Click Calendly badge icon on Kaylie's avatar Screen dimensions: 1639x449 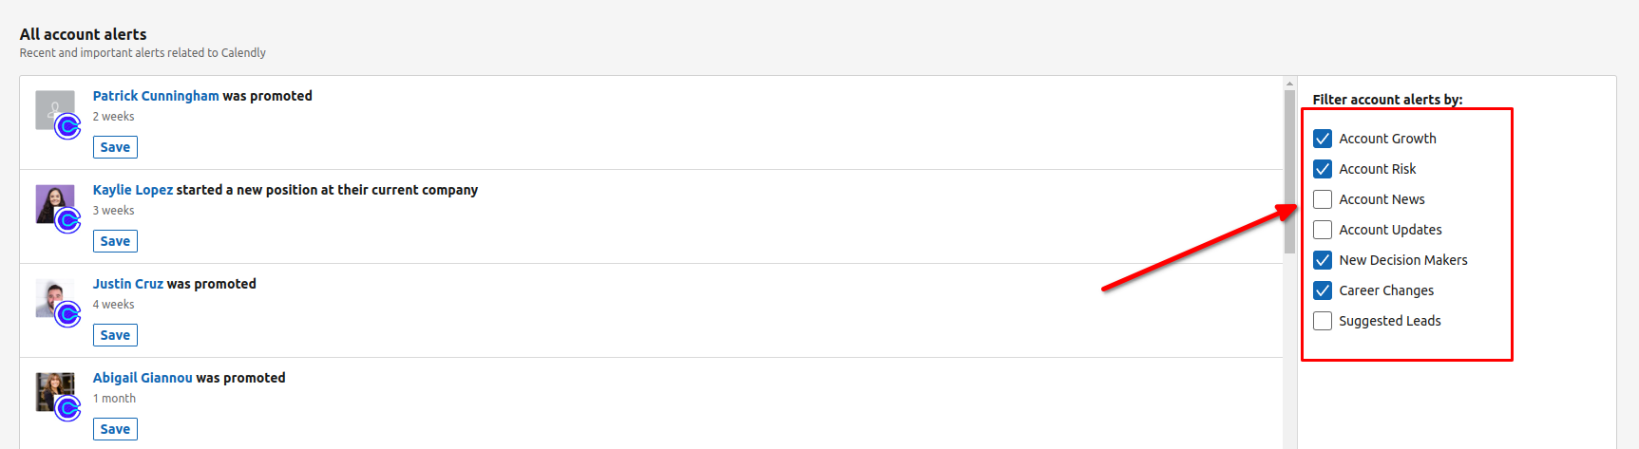coord(67,220)
